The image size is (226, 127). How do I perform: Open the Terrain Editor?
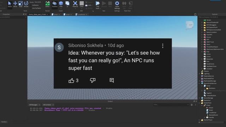point(47,4)
